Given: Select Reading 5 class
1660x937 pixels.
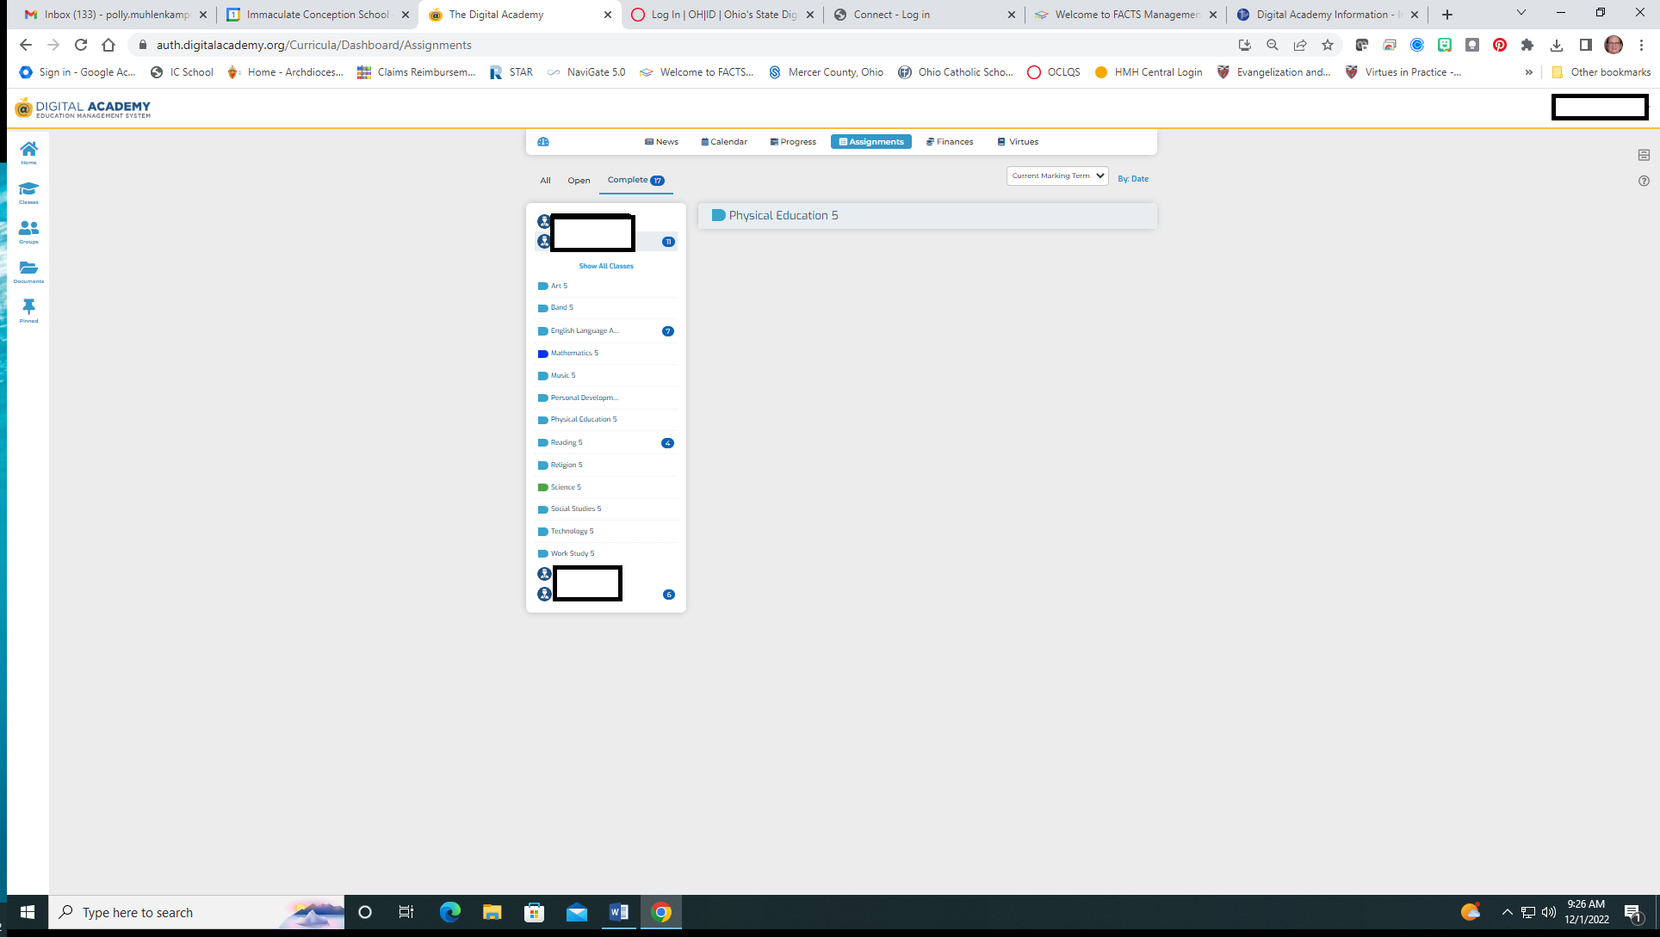Looking at the screenshot, I should pyautogui.click(x=567, y=441).
